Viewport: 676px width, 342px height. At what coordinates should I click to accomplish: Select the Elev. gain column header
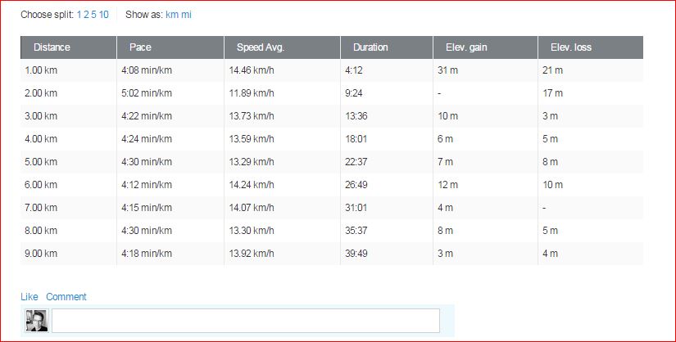point(466,47)
